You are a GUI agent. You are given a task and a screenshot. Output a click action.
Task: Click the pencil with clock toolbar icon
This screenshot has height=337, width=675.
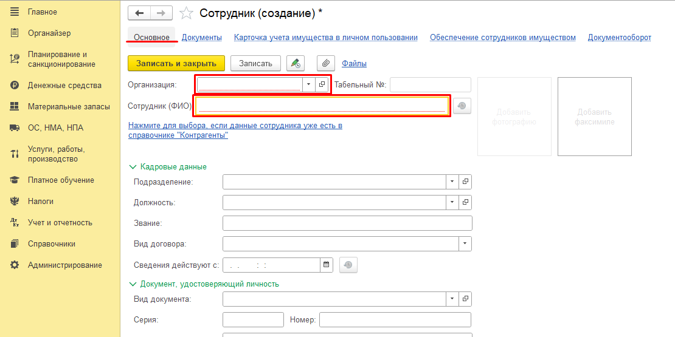[296, 63]
